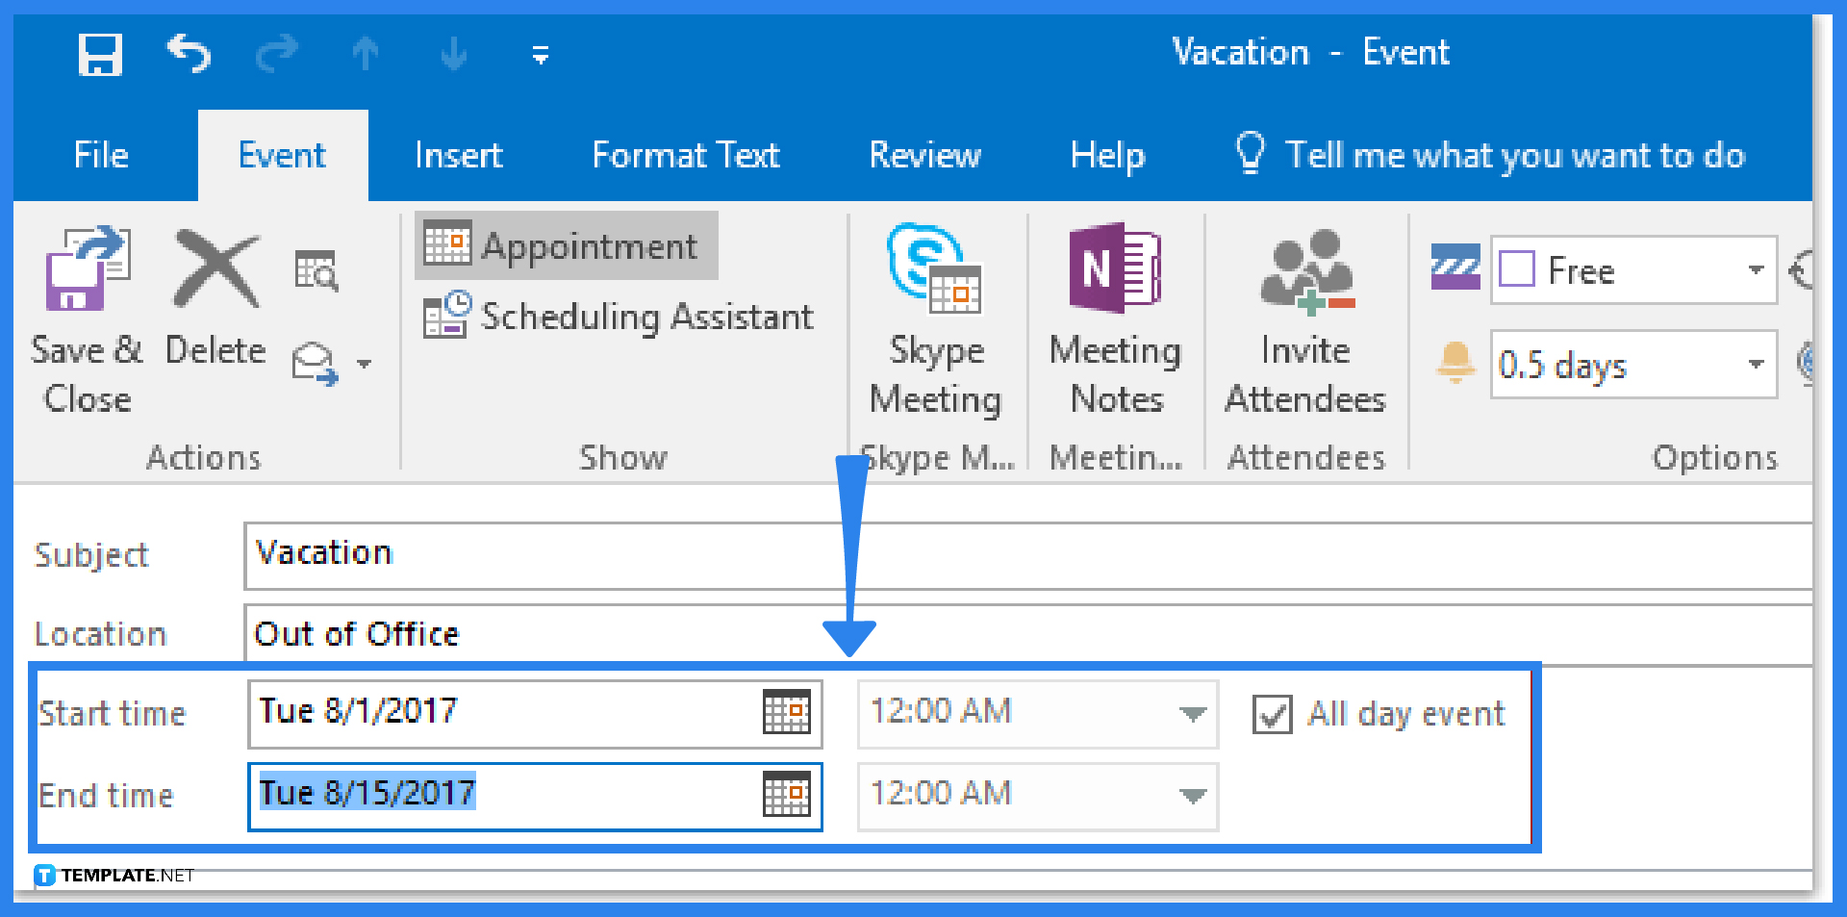Open the File tab
The width and height of the screenshot is (1847, 917).
[x=101, y=155]
